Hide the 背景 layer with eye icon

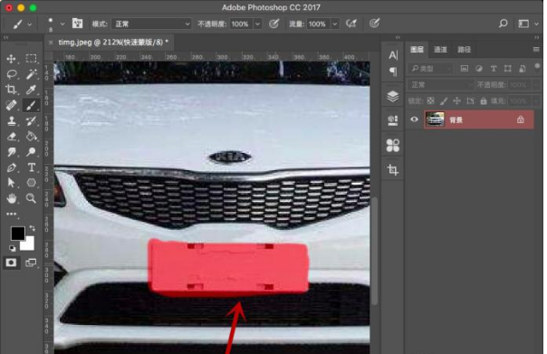[x=414, y=120]
